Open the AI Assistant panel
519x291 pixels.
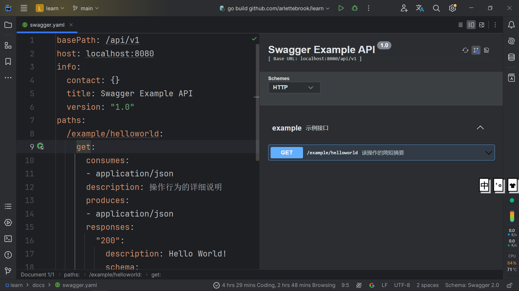coord(511,41)
